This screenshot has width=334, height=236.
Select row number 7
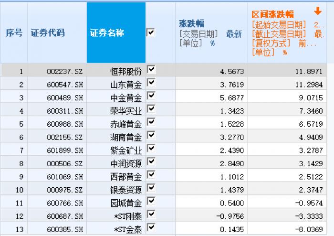click(21, 150)
